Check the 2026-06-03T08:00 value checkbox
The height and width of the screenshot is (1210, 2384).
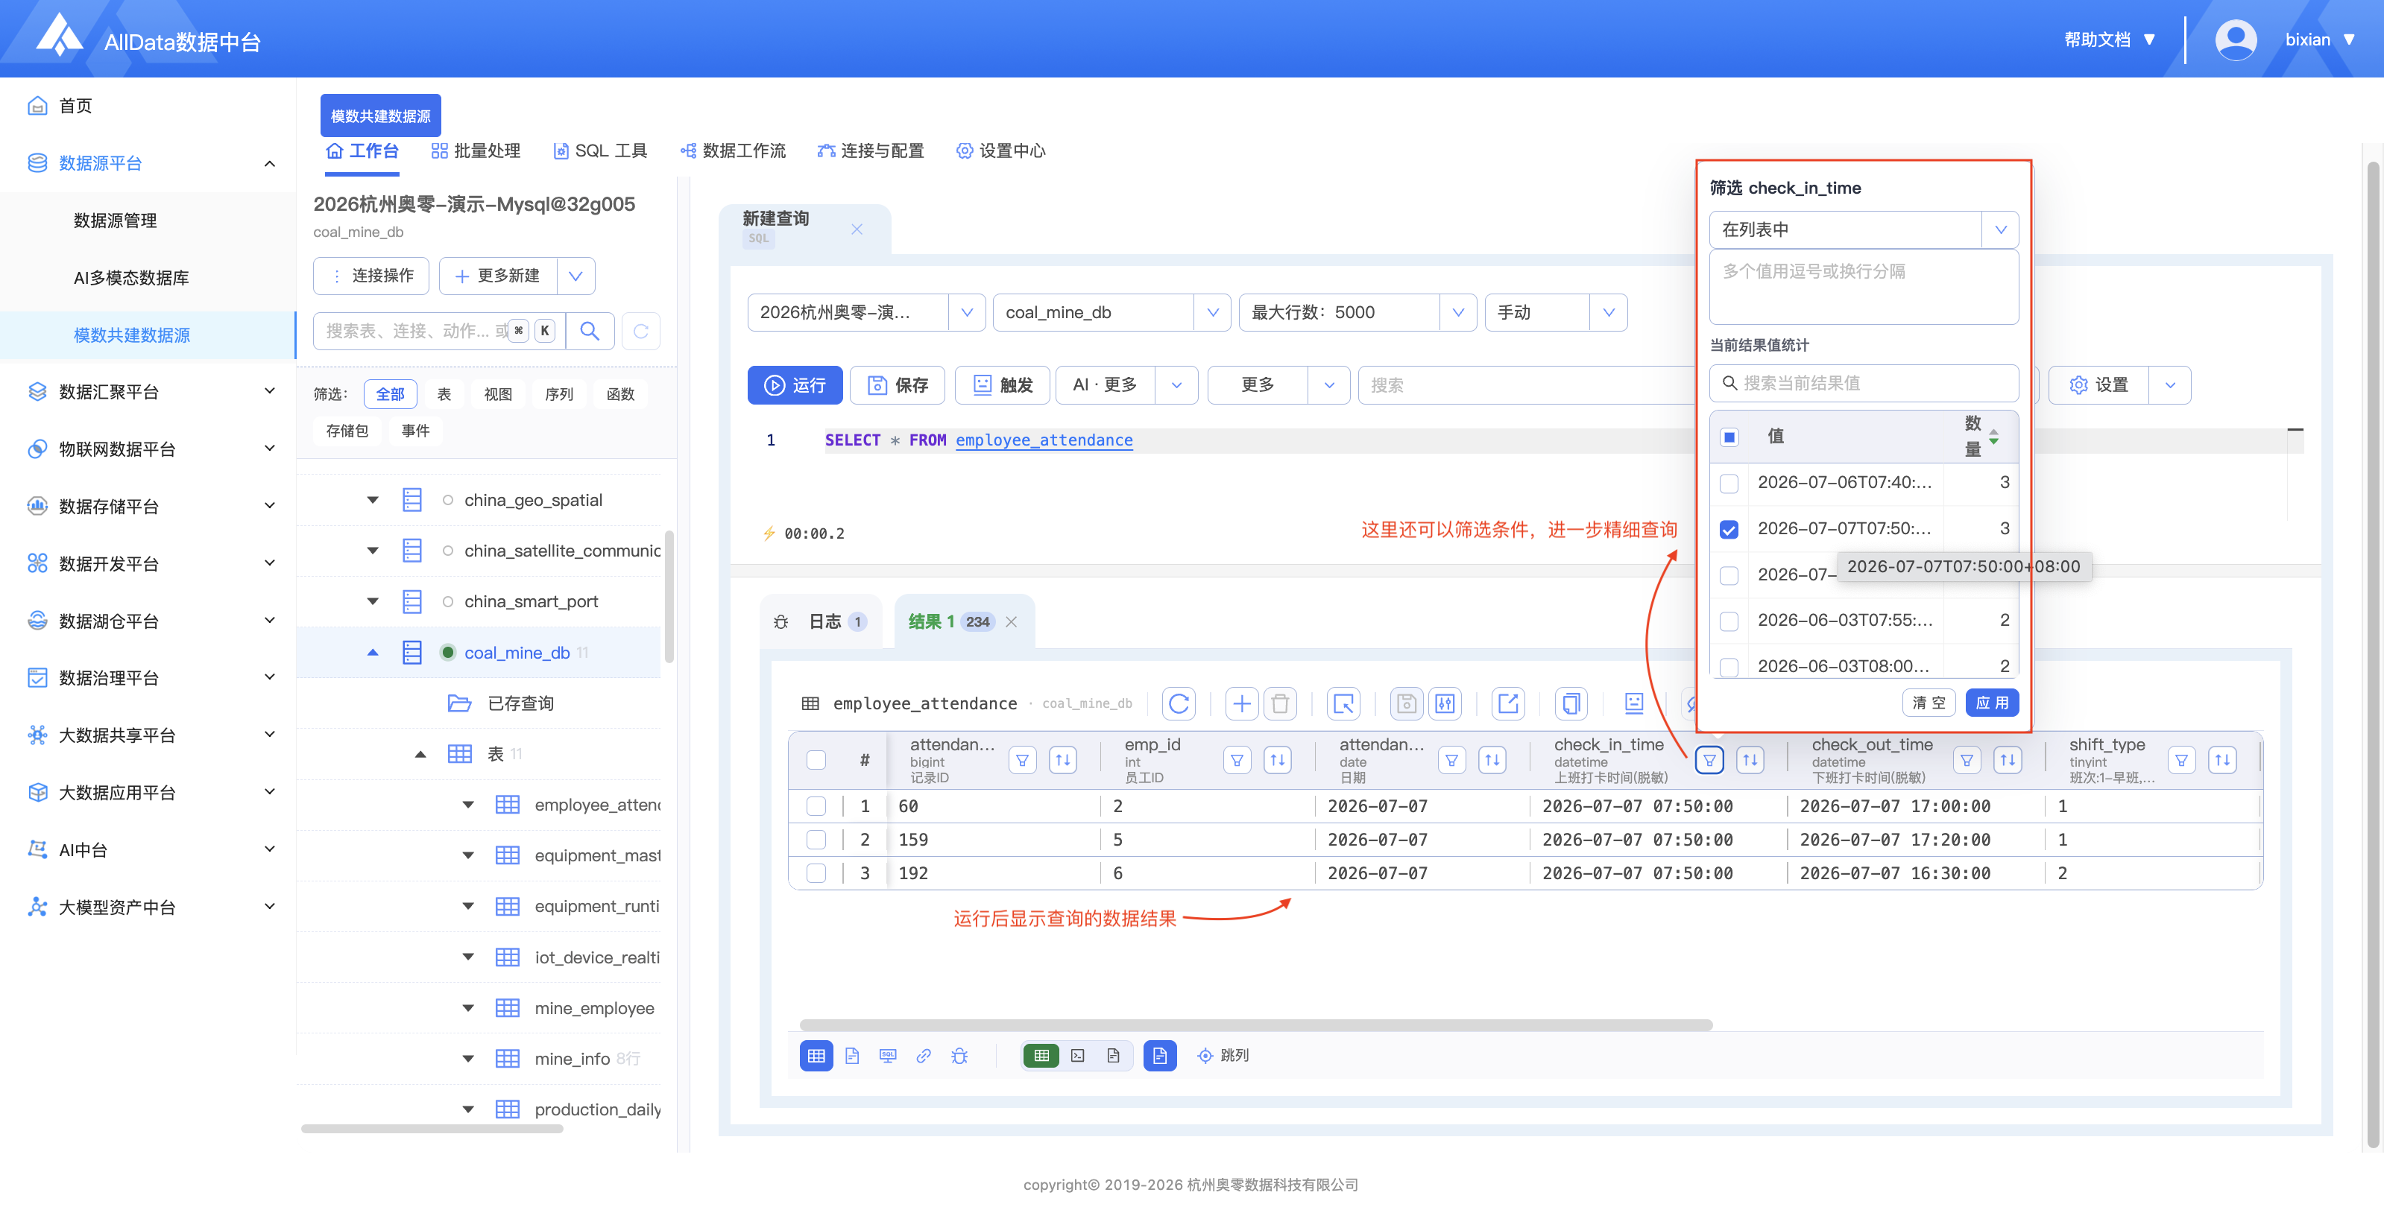pyautogui.click(x=1728, y=666)
